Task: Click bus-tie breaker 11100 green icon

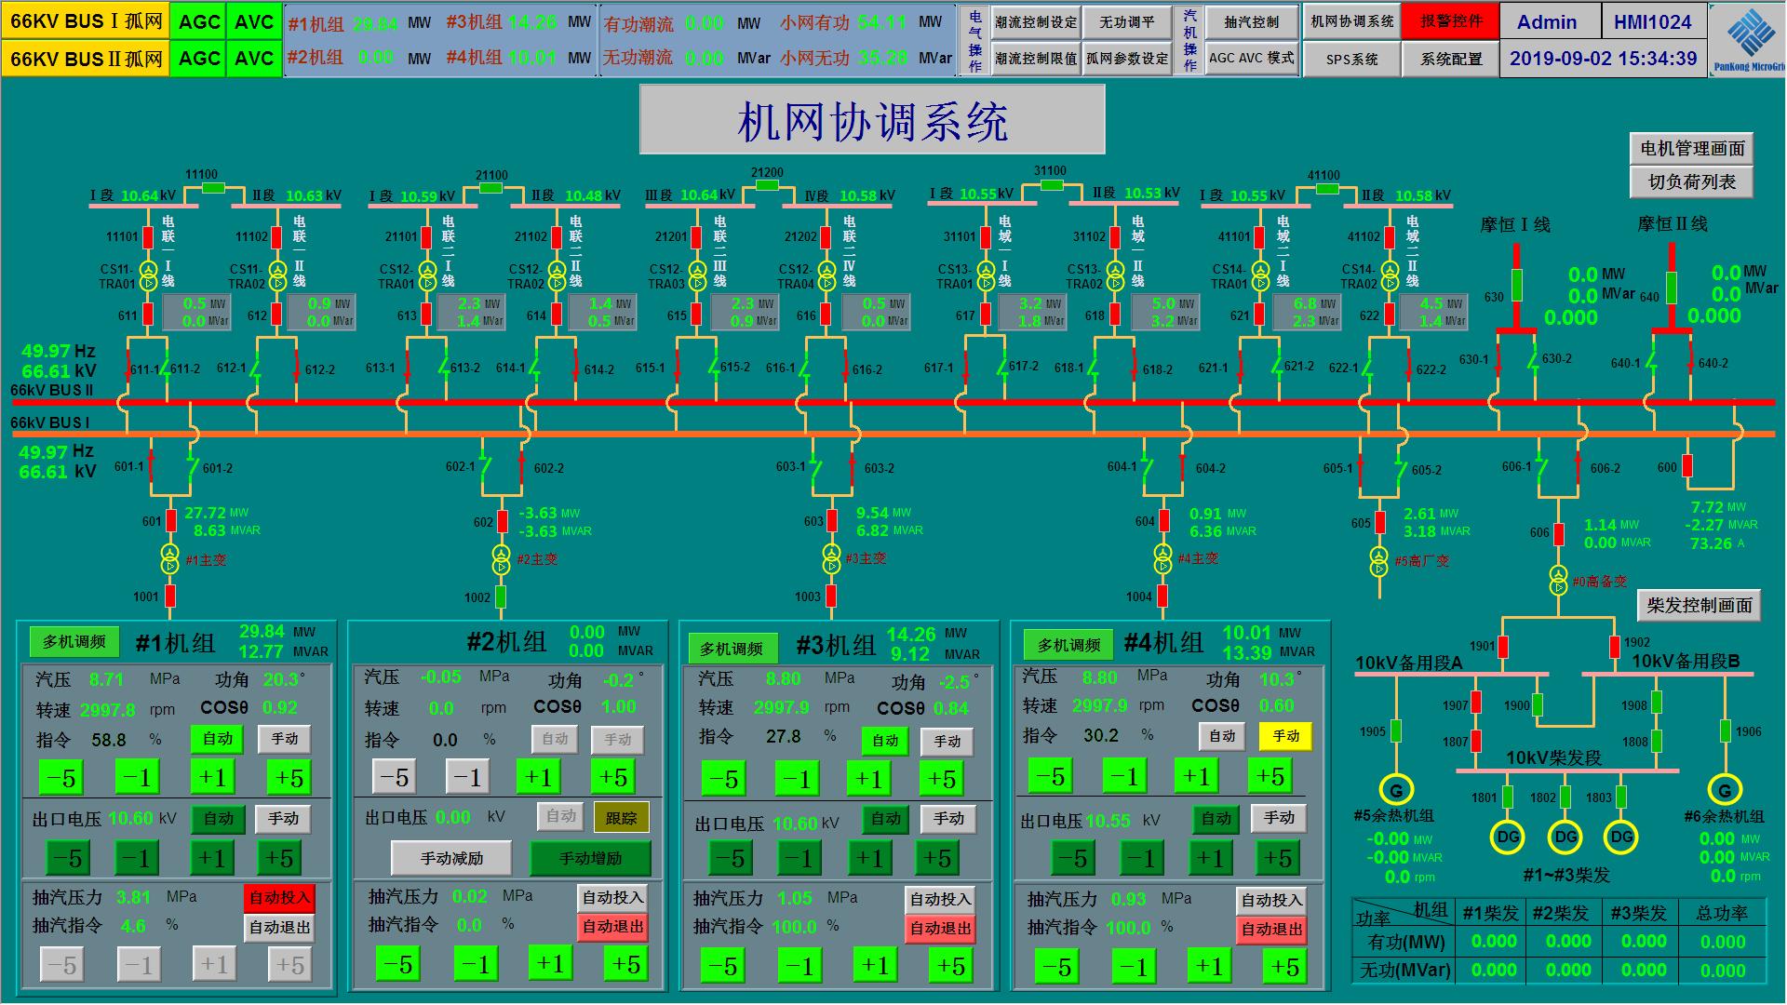Action: pos(215,188)
